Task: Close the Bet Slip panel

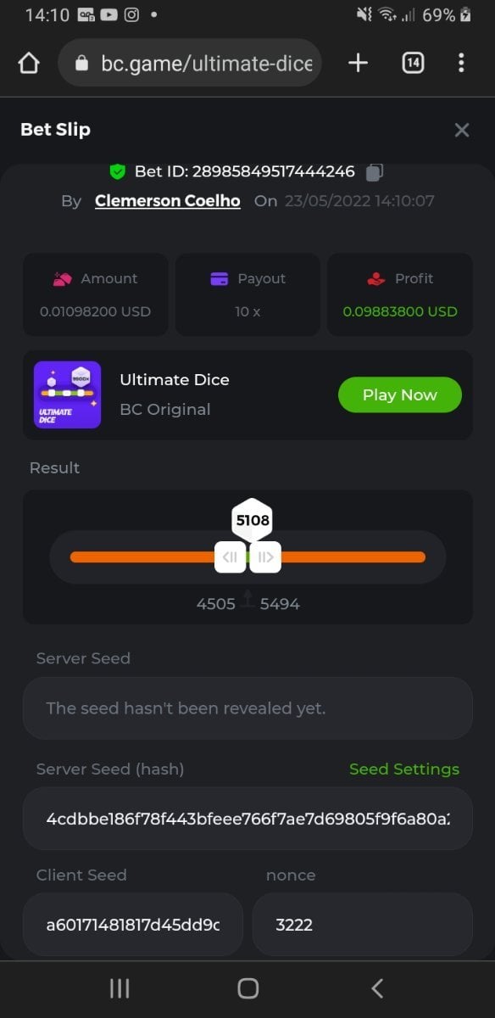Action: [x=462, y=130]
